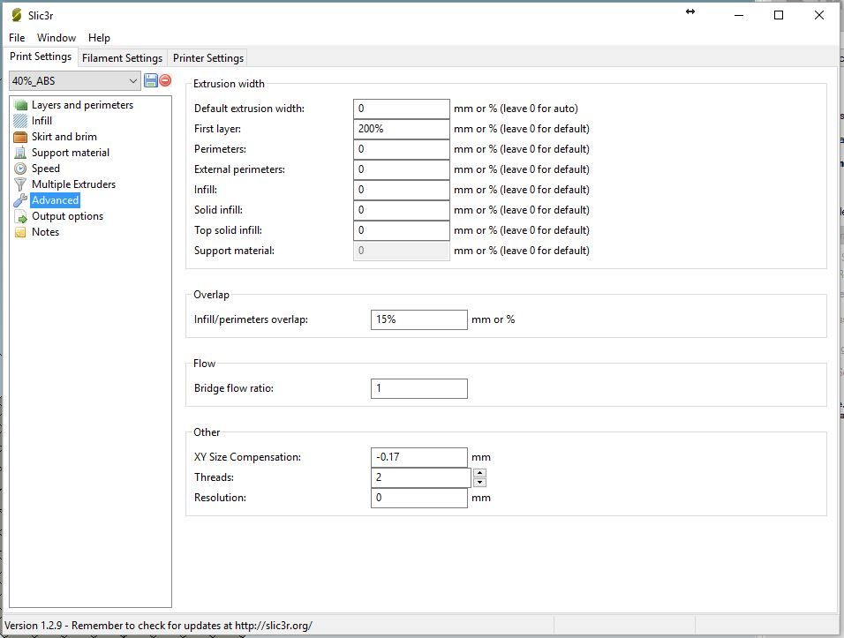
Task: Select the Infill category label
Action: (42, 121)
